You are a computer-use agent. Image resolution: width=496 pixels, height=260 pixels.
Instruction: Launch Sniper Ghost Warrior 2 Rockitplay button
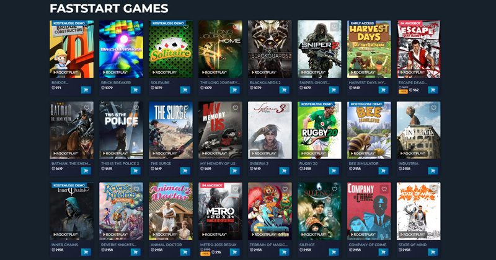pyautogui.click(x=314, y=72)
